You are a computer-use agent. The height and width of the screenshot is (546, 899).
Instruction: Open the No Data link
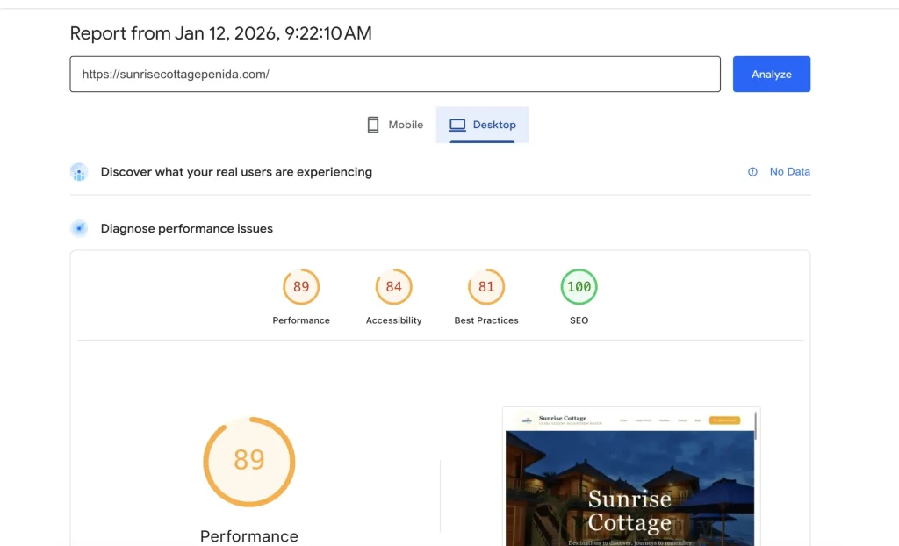(788, 171)
